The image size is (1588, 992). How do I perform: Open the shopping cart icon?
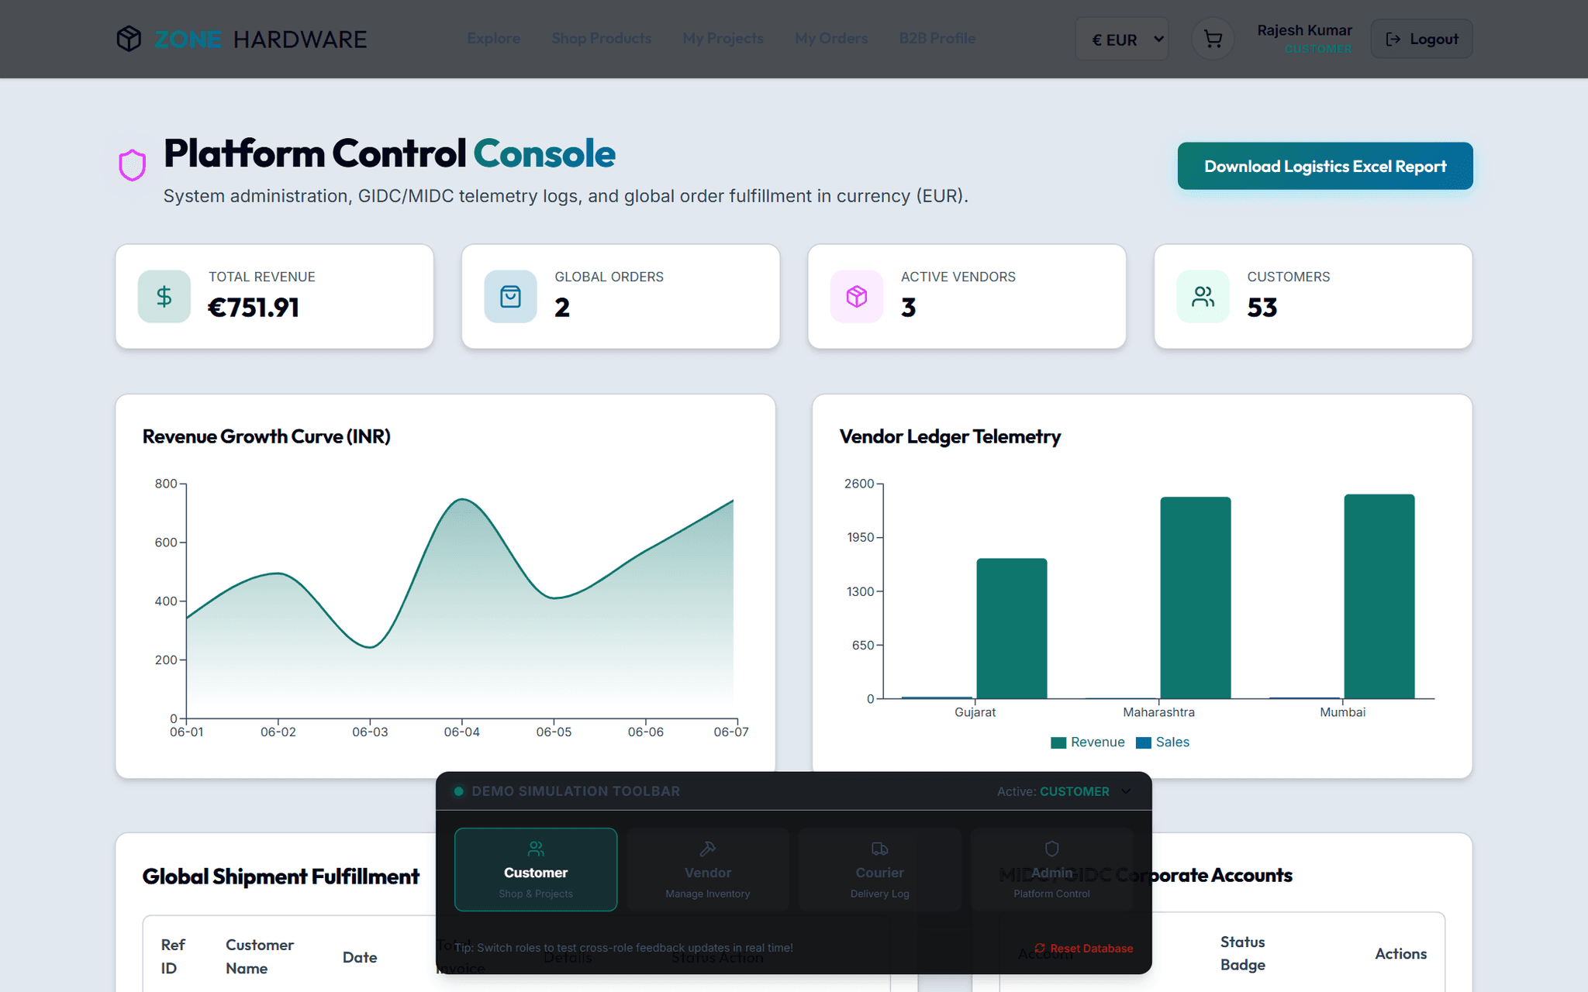coord(1213,39)
